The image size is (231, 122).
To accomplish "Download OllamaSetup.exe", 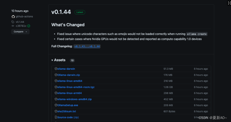I will point(68,105).
